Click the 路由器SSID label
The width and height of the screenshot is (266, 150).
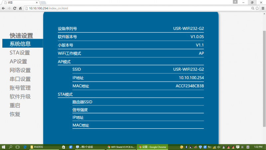coord(82,102)
